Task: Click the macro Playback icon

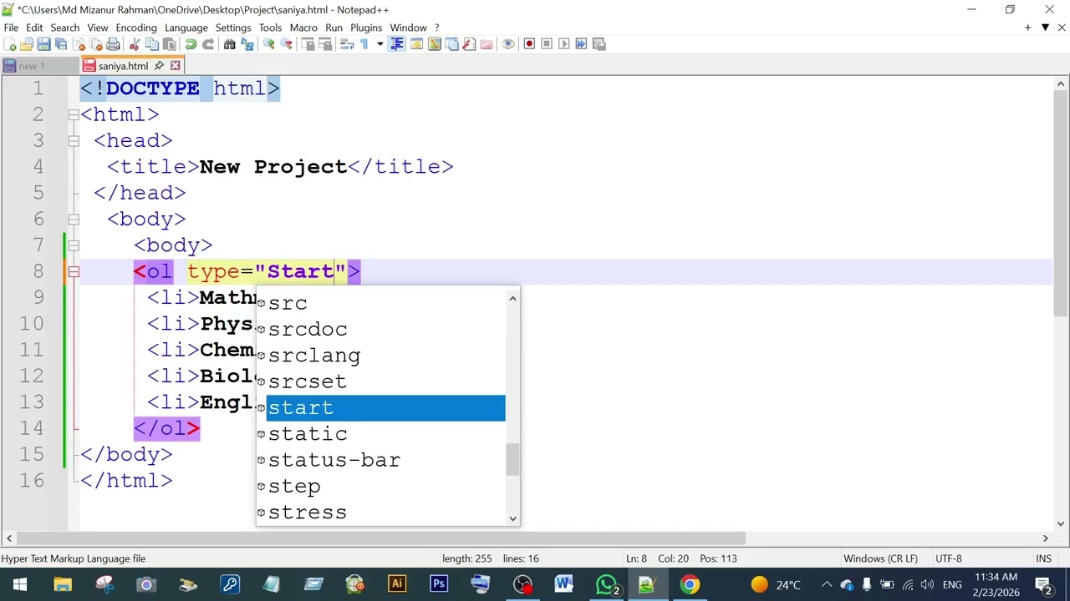Action: [x=564, y=44]
